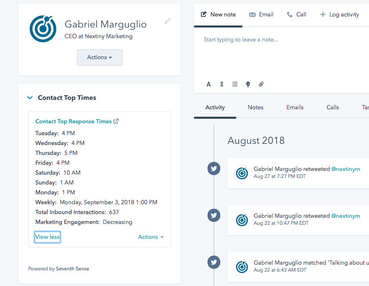
Task: Click Total Inbound Interactions: 637 row
Action: (77, 212)
